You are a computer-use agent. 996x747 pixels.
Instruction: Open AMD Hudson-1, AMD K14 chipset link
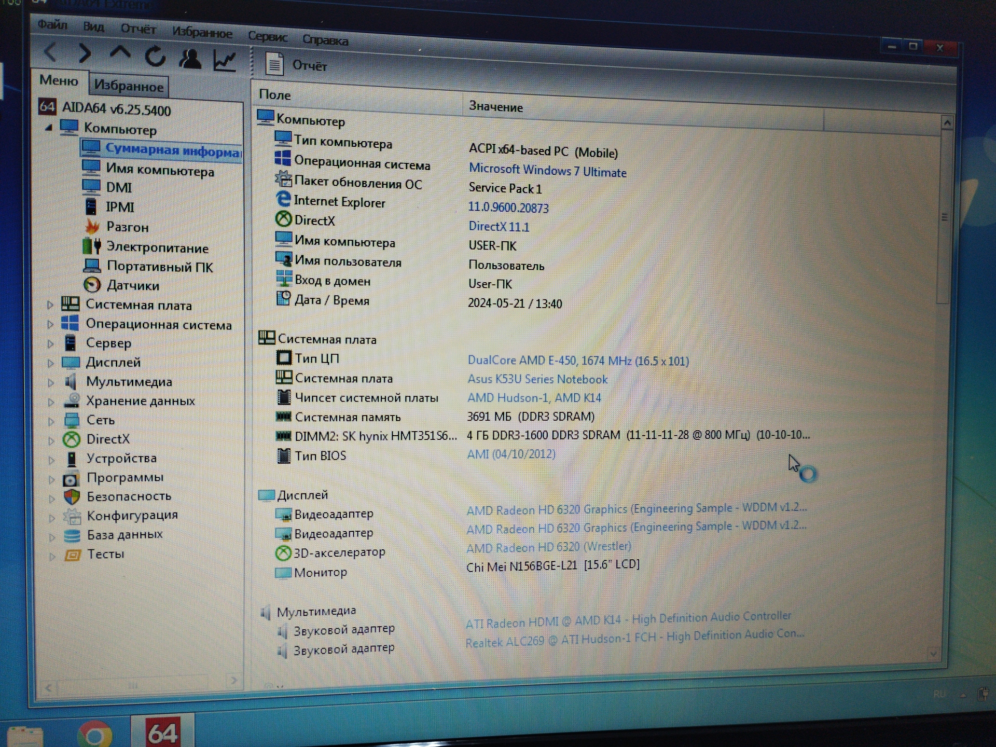[x=534, y=398]
